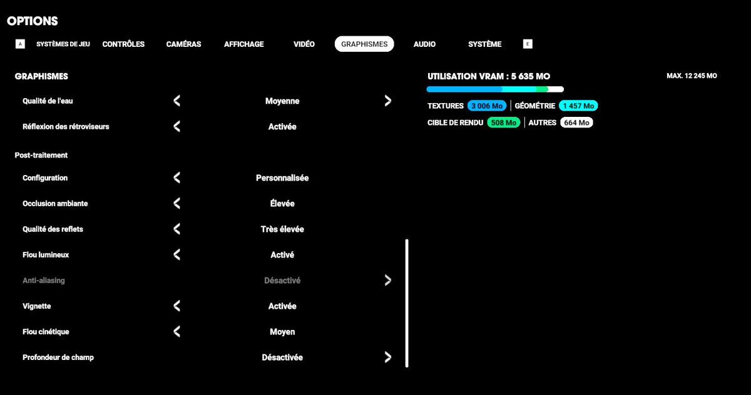Open the Caméras tab
This screenshot has height=395, width=751.
pyautogui.click(x=184, y=44)
